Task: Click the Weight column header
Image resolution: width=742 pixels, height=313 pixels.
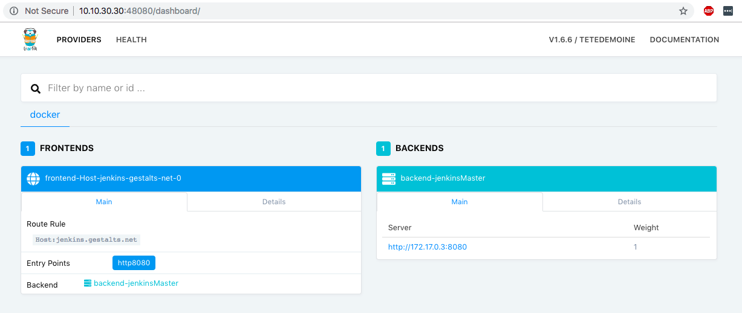Action: coord(646,228)
